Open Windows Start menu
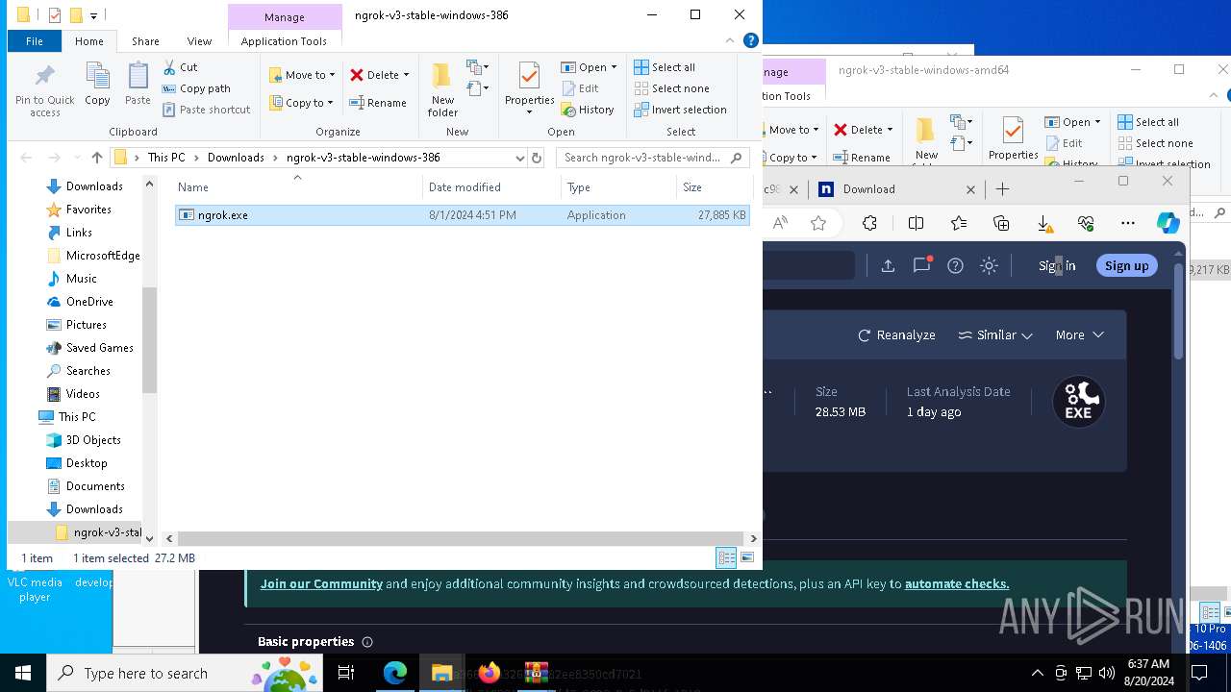 point(23,673)
